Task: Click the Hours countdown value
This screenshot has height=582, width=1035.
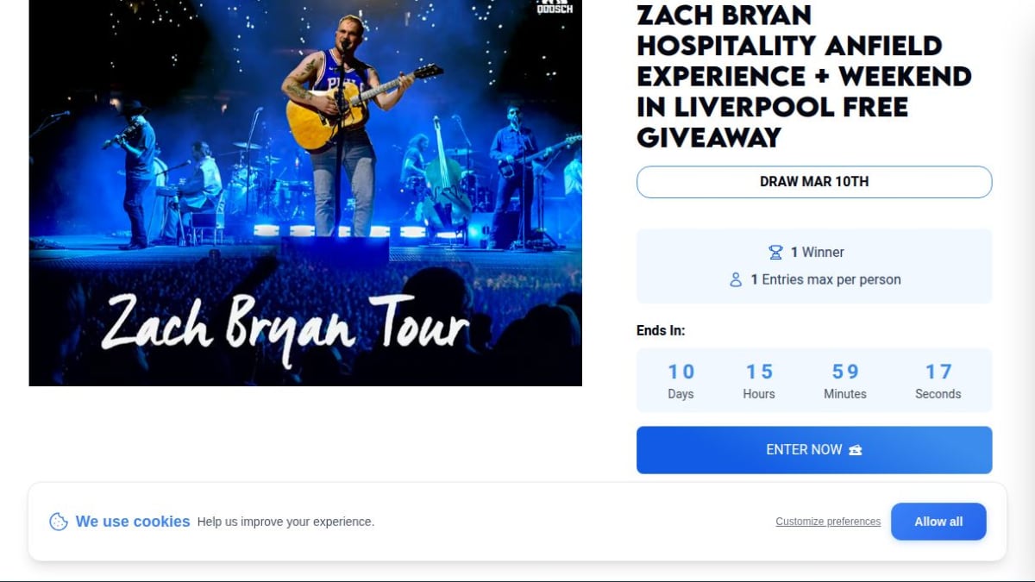Action: 759,372
